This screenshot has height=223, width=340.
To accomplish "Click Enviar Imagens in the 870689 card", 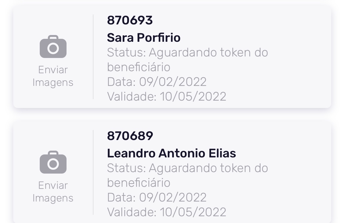I will [x=53, y=192].
